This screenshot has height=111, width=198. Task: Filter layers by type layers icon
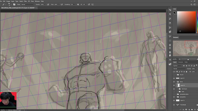pyautogui.click(x=189, y=66)
